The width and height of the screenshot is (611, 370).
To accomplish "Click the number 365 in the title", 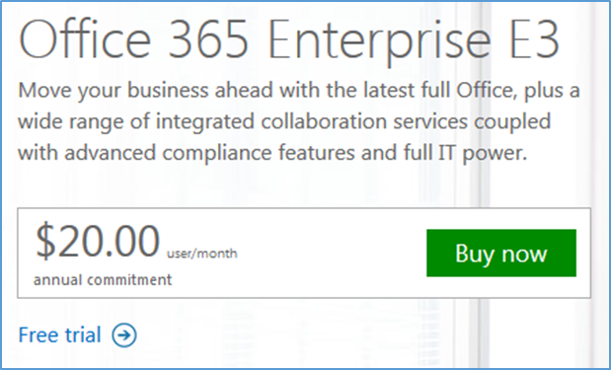I will pyautogui.click(x=209, y=40).
